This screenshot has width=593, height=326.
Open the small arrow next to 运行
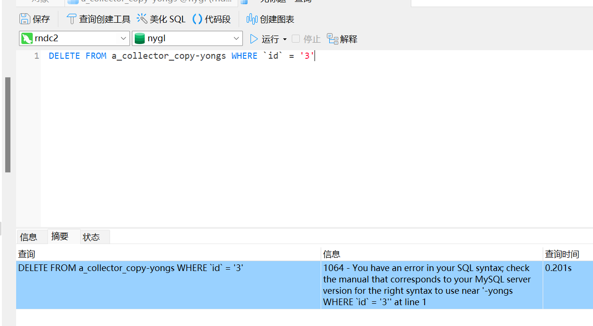coord(285,39)
